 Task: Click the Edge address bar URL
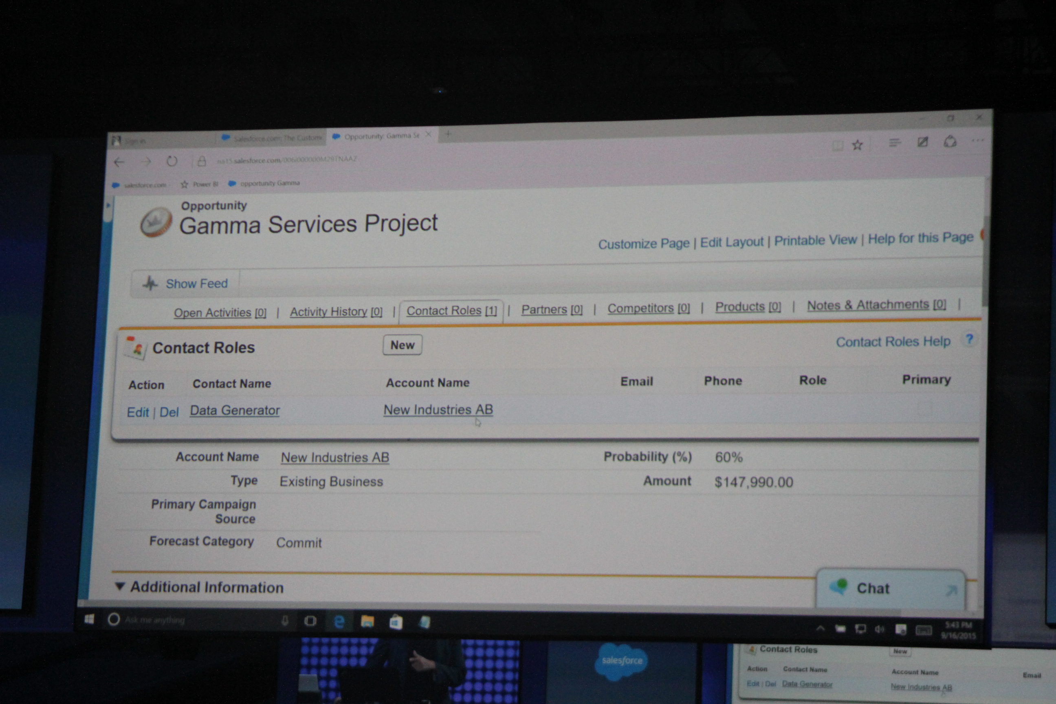pos(286,159)
